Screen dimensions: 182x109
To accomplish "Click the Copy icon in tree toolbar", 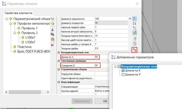I will tap(52, 34).
